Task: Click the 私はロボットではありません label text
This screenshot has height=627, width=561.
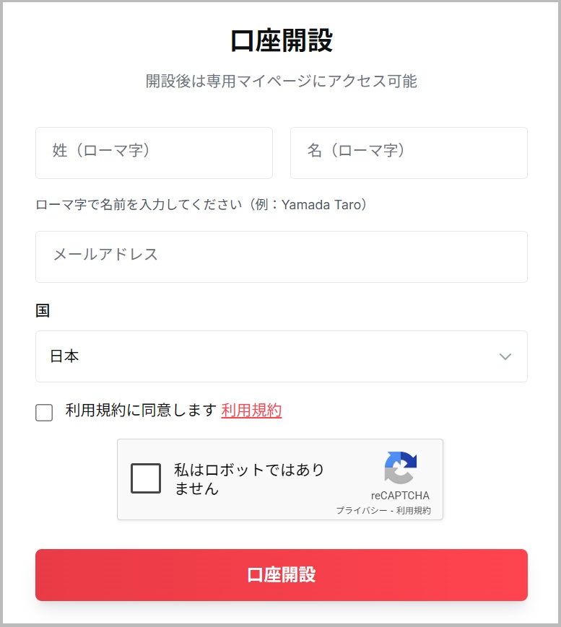Action: tap(249, 479)
